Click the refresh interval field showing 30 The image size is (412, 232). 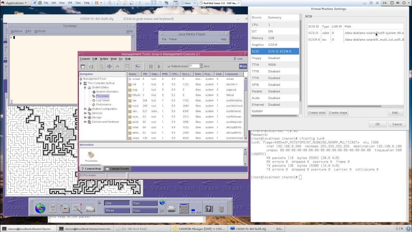[194, 66]
